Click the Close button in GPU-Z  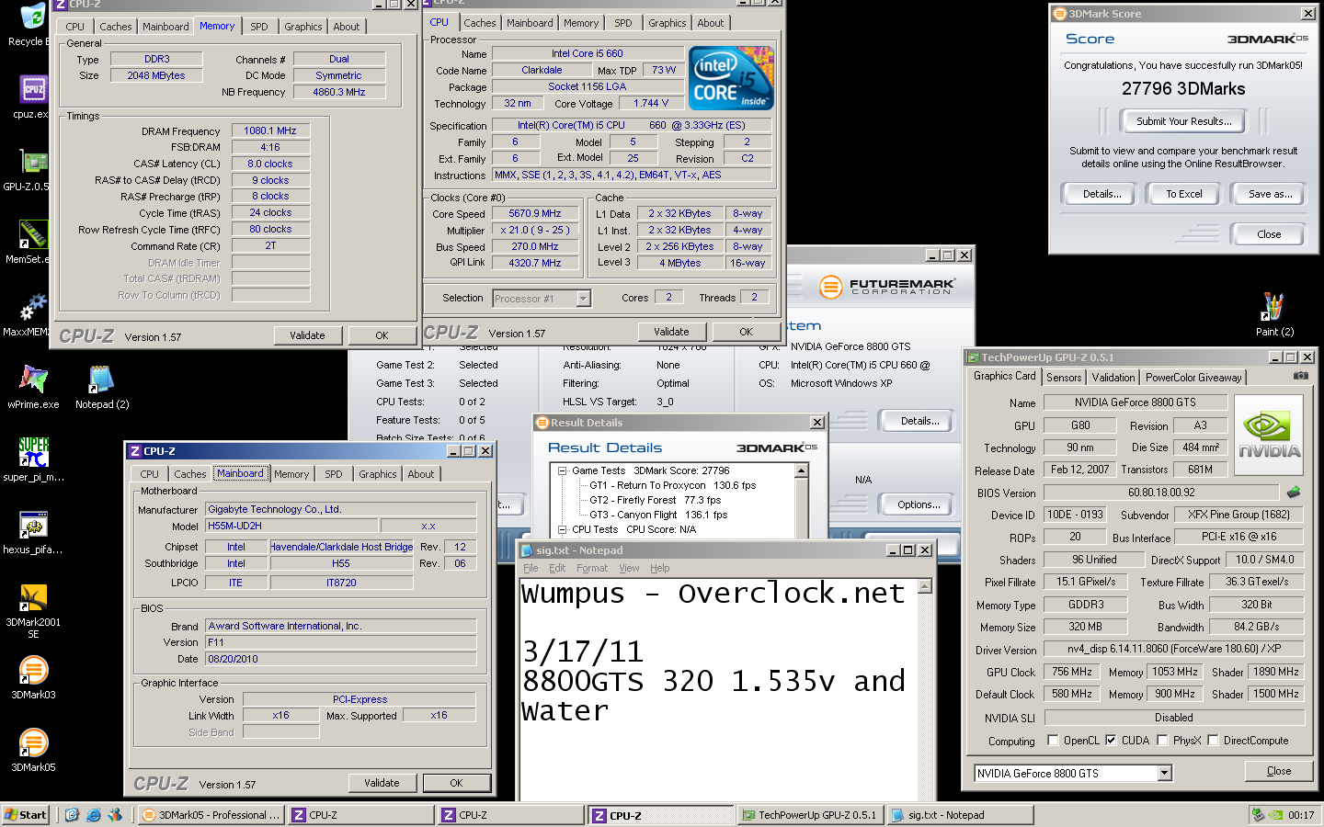(x=1278, y=771)
